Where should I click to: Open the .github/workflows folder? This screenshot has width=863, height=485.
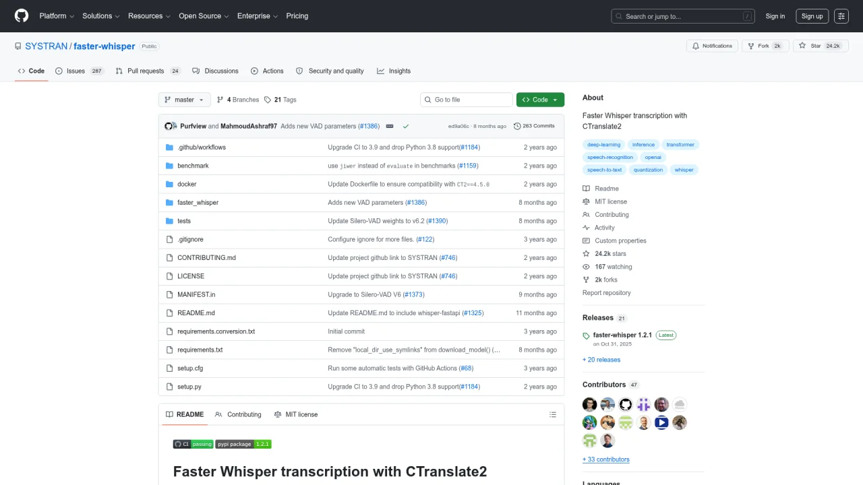coord(202,147)
